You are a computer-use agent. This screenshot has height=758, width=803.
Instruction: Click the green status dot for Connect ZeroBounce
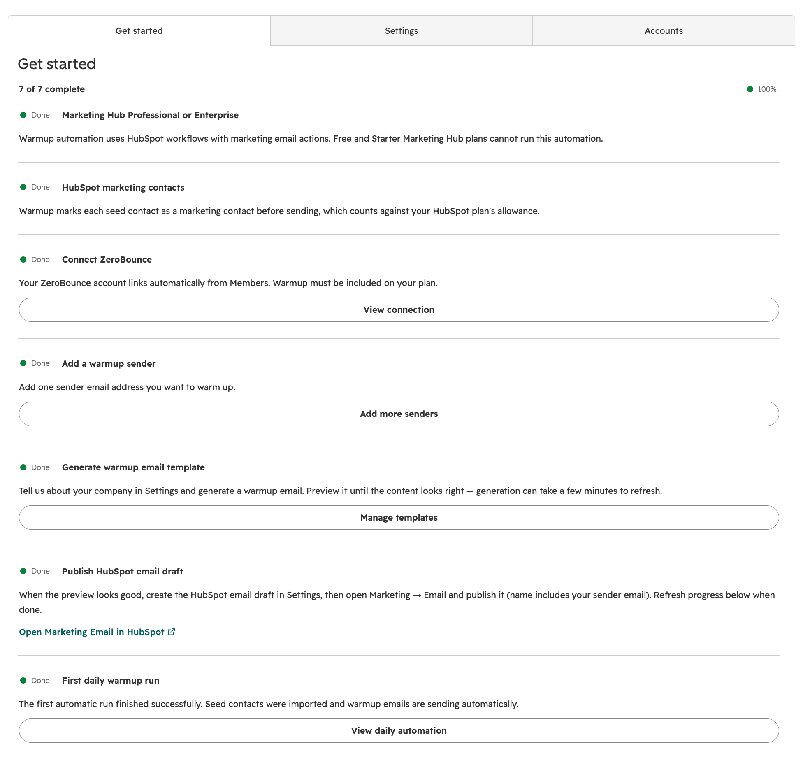click(x=23, y=260)
